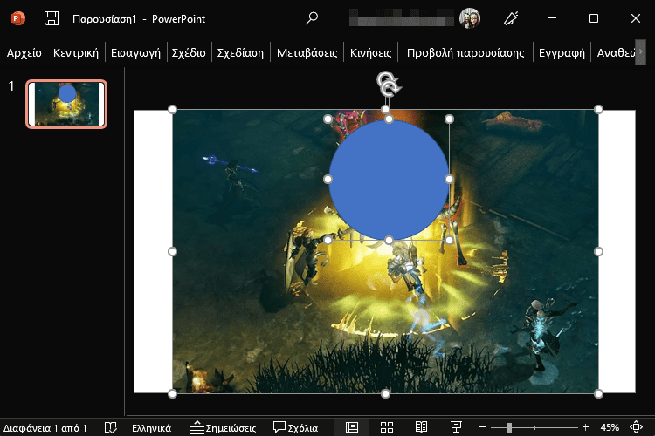Switch to Reading view icon
The width and height of the screenshot is (655, 436).
tap(421, 427)
